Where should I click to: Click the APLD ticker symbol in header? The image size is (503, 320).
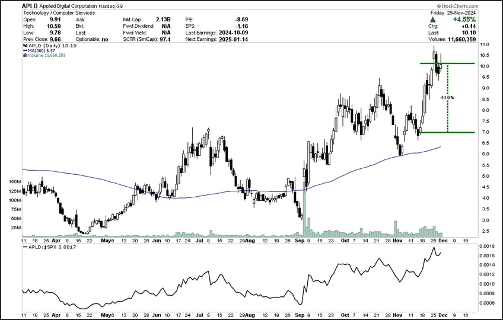30,6
